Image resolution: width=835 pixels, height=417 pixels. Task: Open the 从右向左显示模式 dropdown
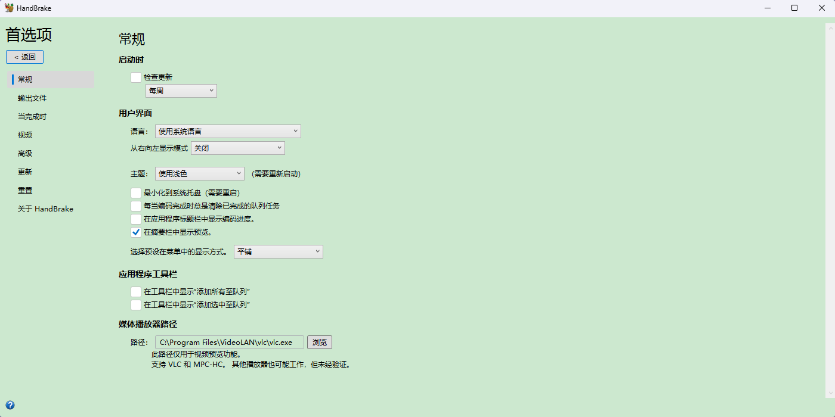tap(237, 148)
